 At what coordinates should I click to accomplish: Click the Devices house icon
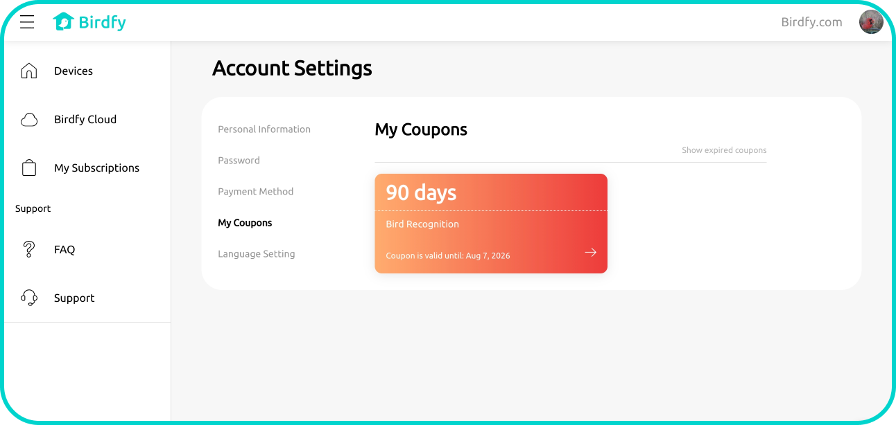click(29, 71)
